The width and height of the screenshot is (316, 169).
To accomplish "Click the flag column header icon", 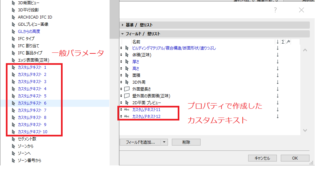I will click(288, 42).
